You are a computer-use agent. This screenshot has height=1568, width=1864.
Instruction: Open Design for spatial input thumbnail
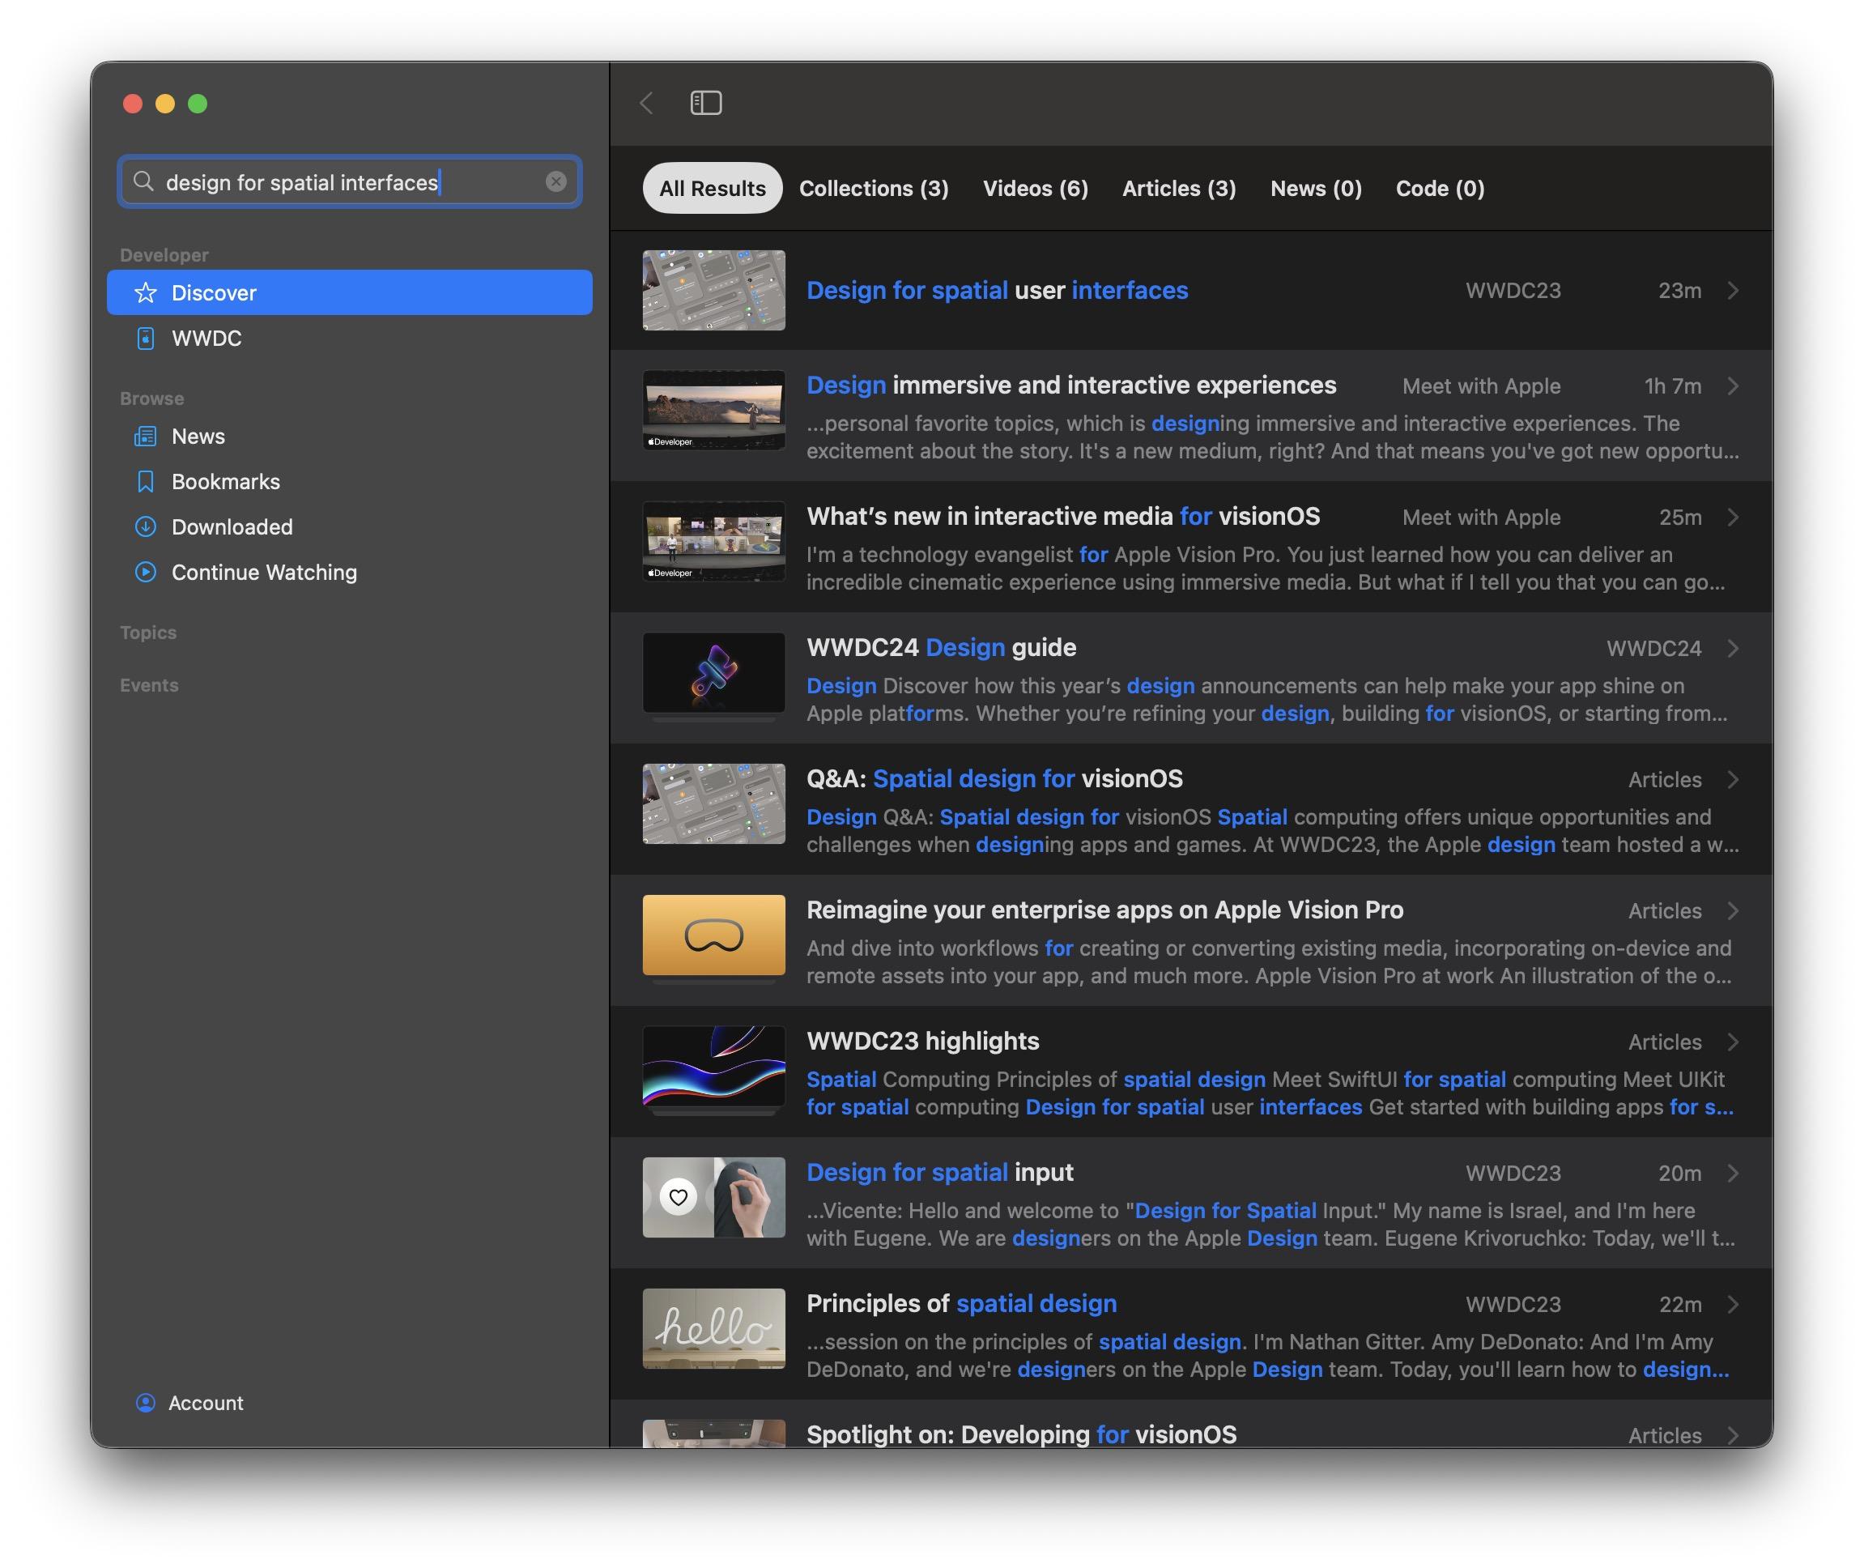click(x=714, y=1197)
